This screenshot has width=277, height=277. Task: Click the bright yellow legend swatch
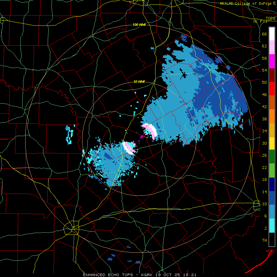[x=272, y=143]
